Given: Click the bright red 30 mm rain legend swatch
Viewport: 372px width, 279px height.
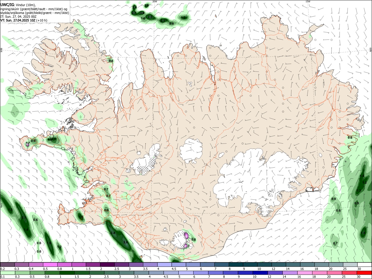Looking at the screenshot, I should coord(364,273).
